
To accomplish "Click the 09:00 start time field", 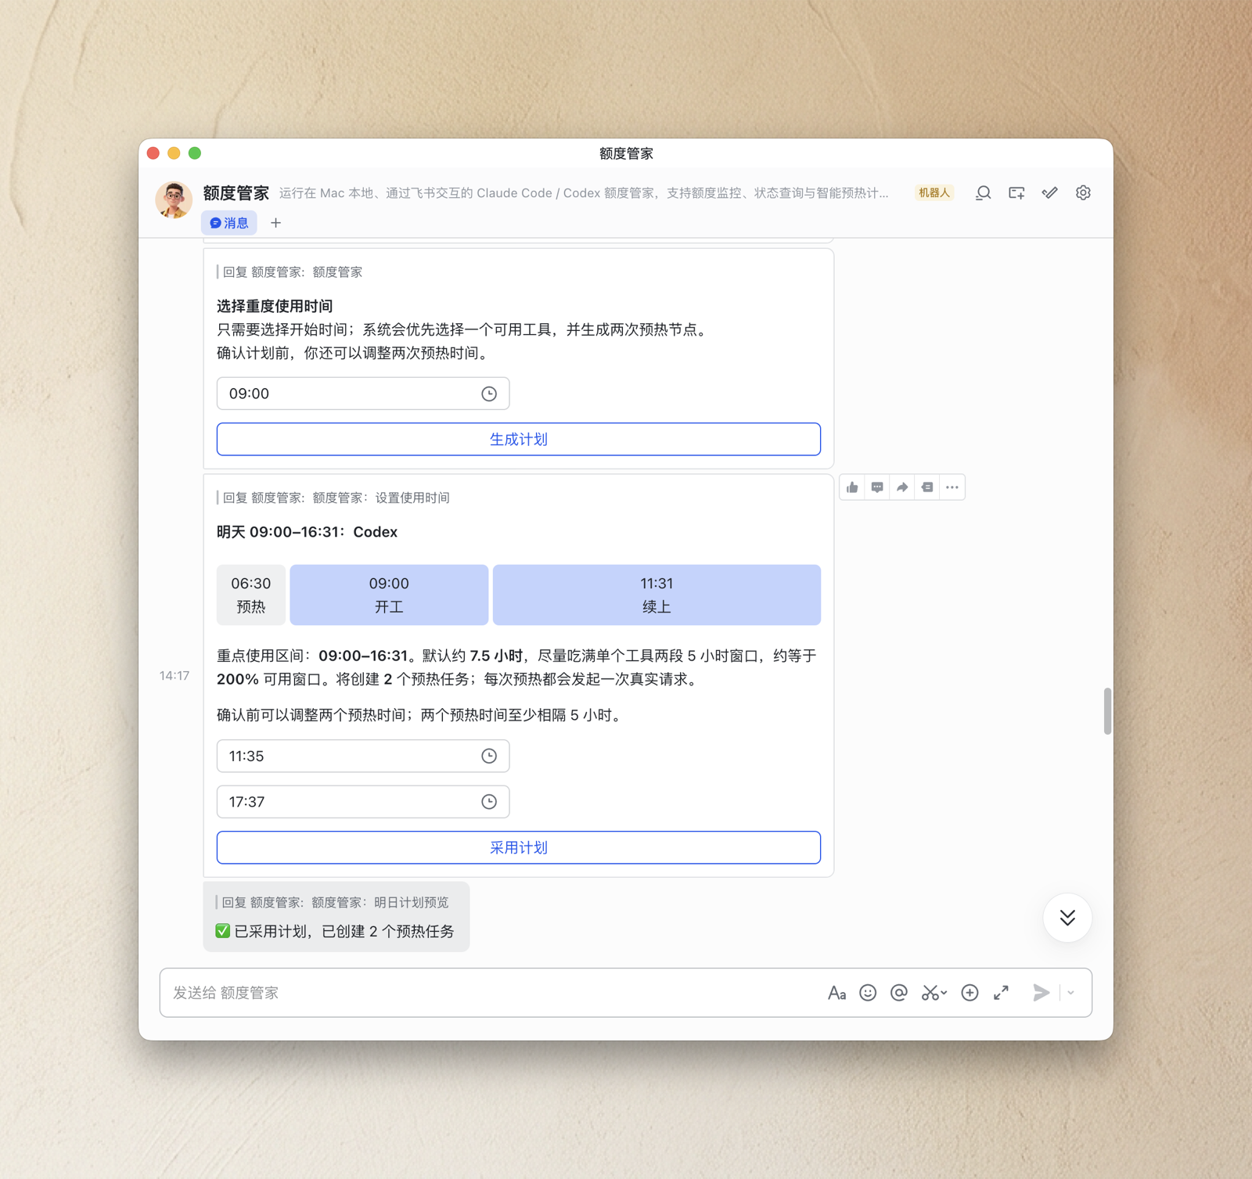I will 363,394.
